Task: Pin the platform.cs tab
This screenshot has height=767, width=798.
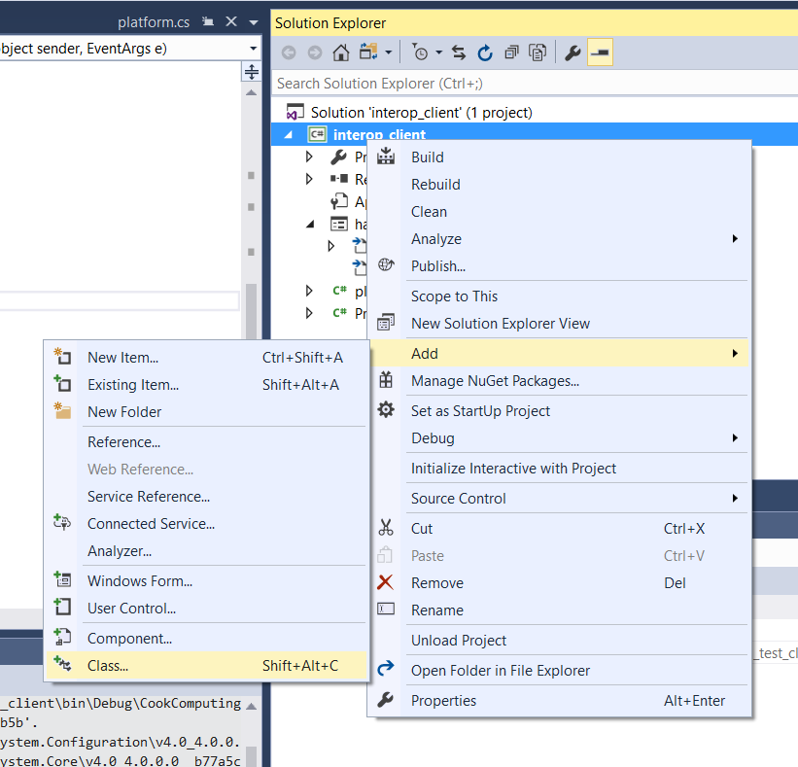Action: (208, 22)
